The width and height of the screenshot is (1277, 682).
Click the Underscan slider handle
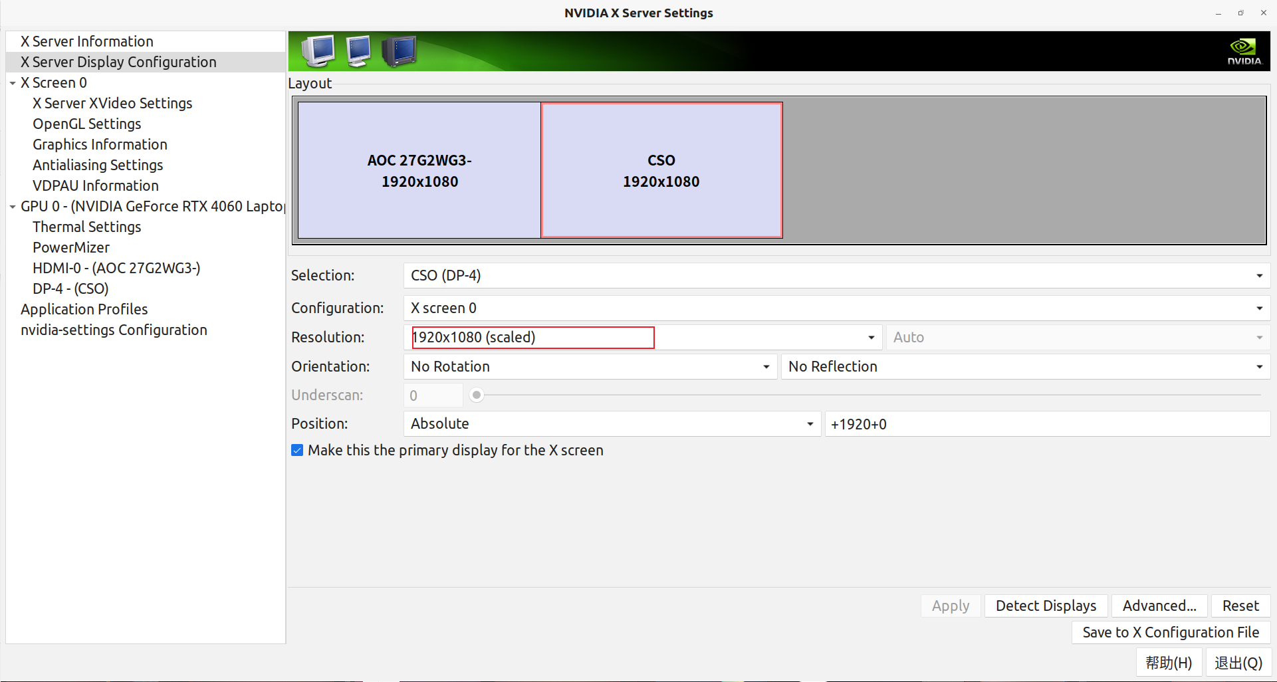tap(477, 396)
